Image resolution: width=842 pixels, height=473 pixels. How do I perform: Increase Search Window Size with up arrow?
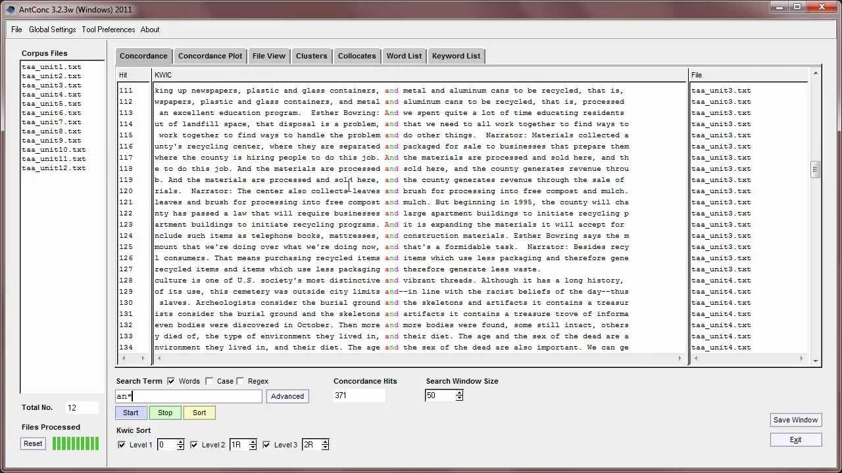459,393
